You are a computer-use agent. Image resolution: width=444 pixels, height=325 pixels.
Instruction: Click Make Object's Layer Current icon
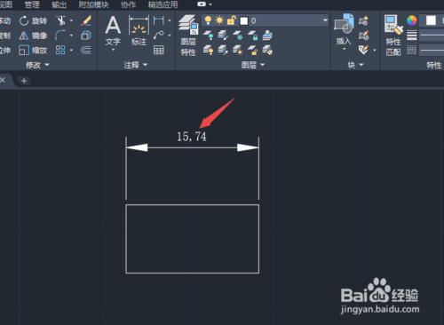(267, 36)
